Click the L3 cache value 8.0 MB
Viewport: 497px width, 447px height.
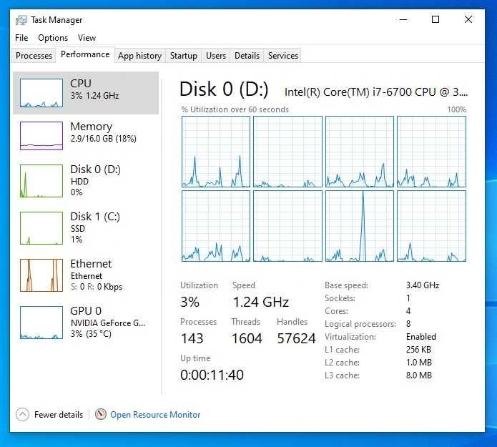click(x=419, y=375)
